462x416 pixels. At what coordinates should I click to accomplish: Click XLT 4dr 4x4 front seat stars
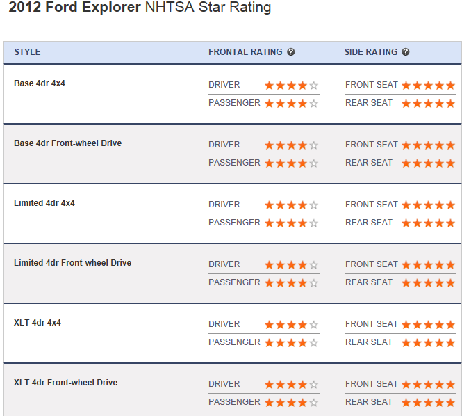(428, 325)
